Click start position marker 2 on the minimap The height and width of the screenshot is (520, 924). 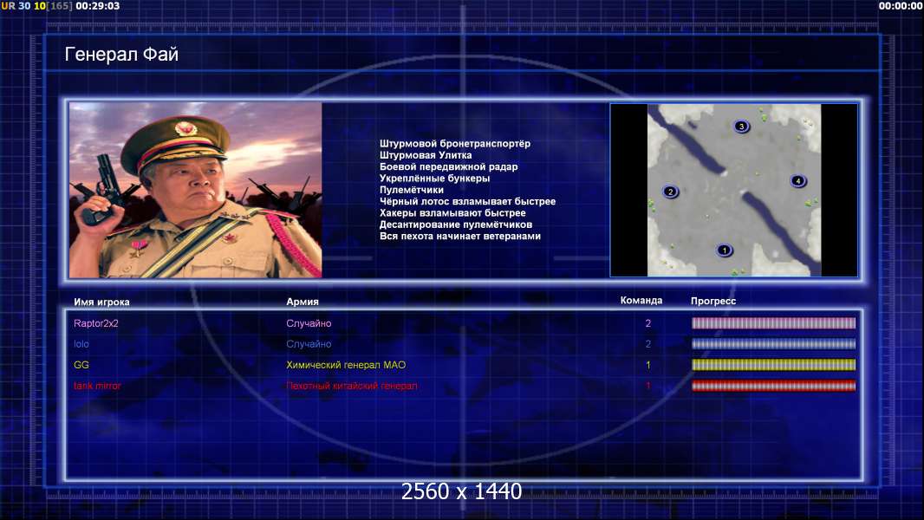pyautogui.click(x=670, y=192)
